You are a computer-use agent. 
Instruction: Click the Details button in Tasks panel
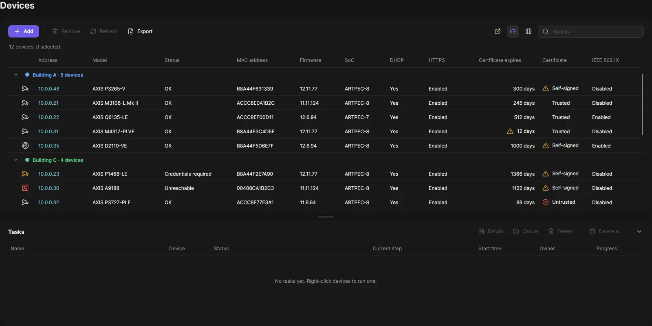pyautogui.click(x=491, y=231)
